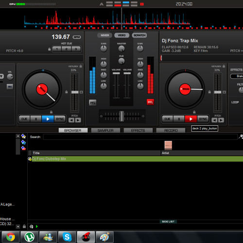This screenshot has height=243, width=243.
Task: Sort by the Artist column header
Action: point(202,153)
